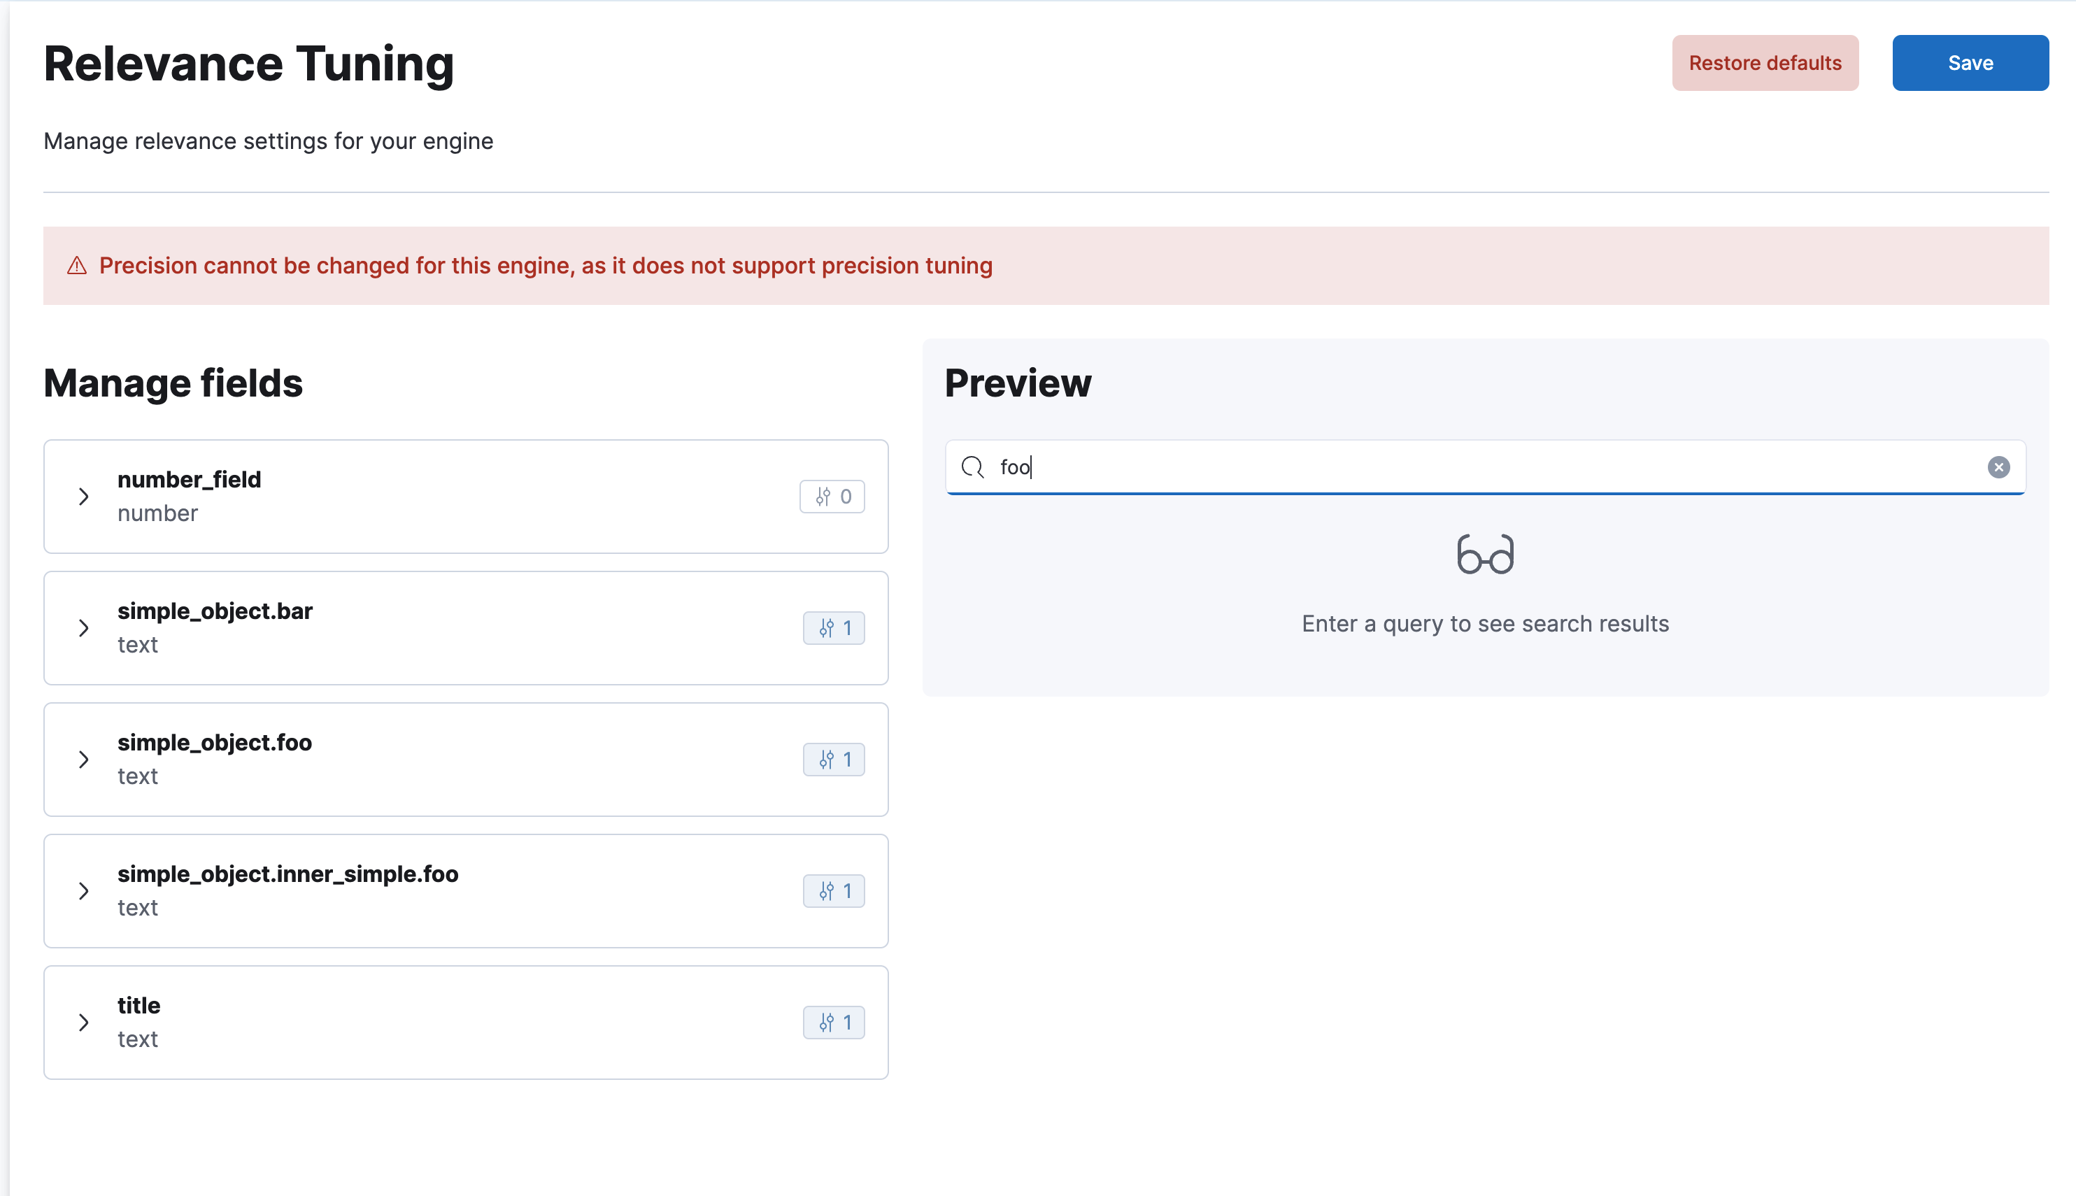
Task: Click the title field name label
Action: pyautogui.click(x=138, y=1006)
